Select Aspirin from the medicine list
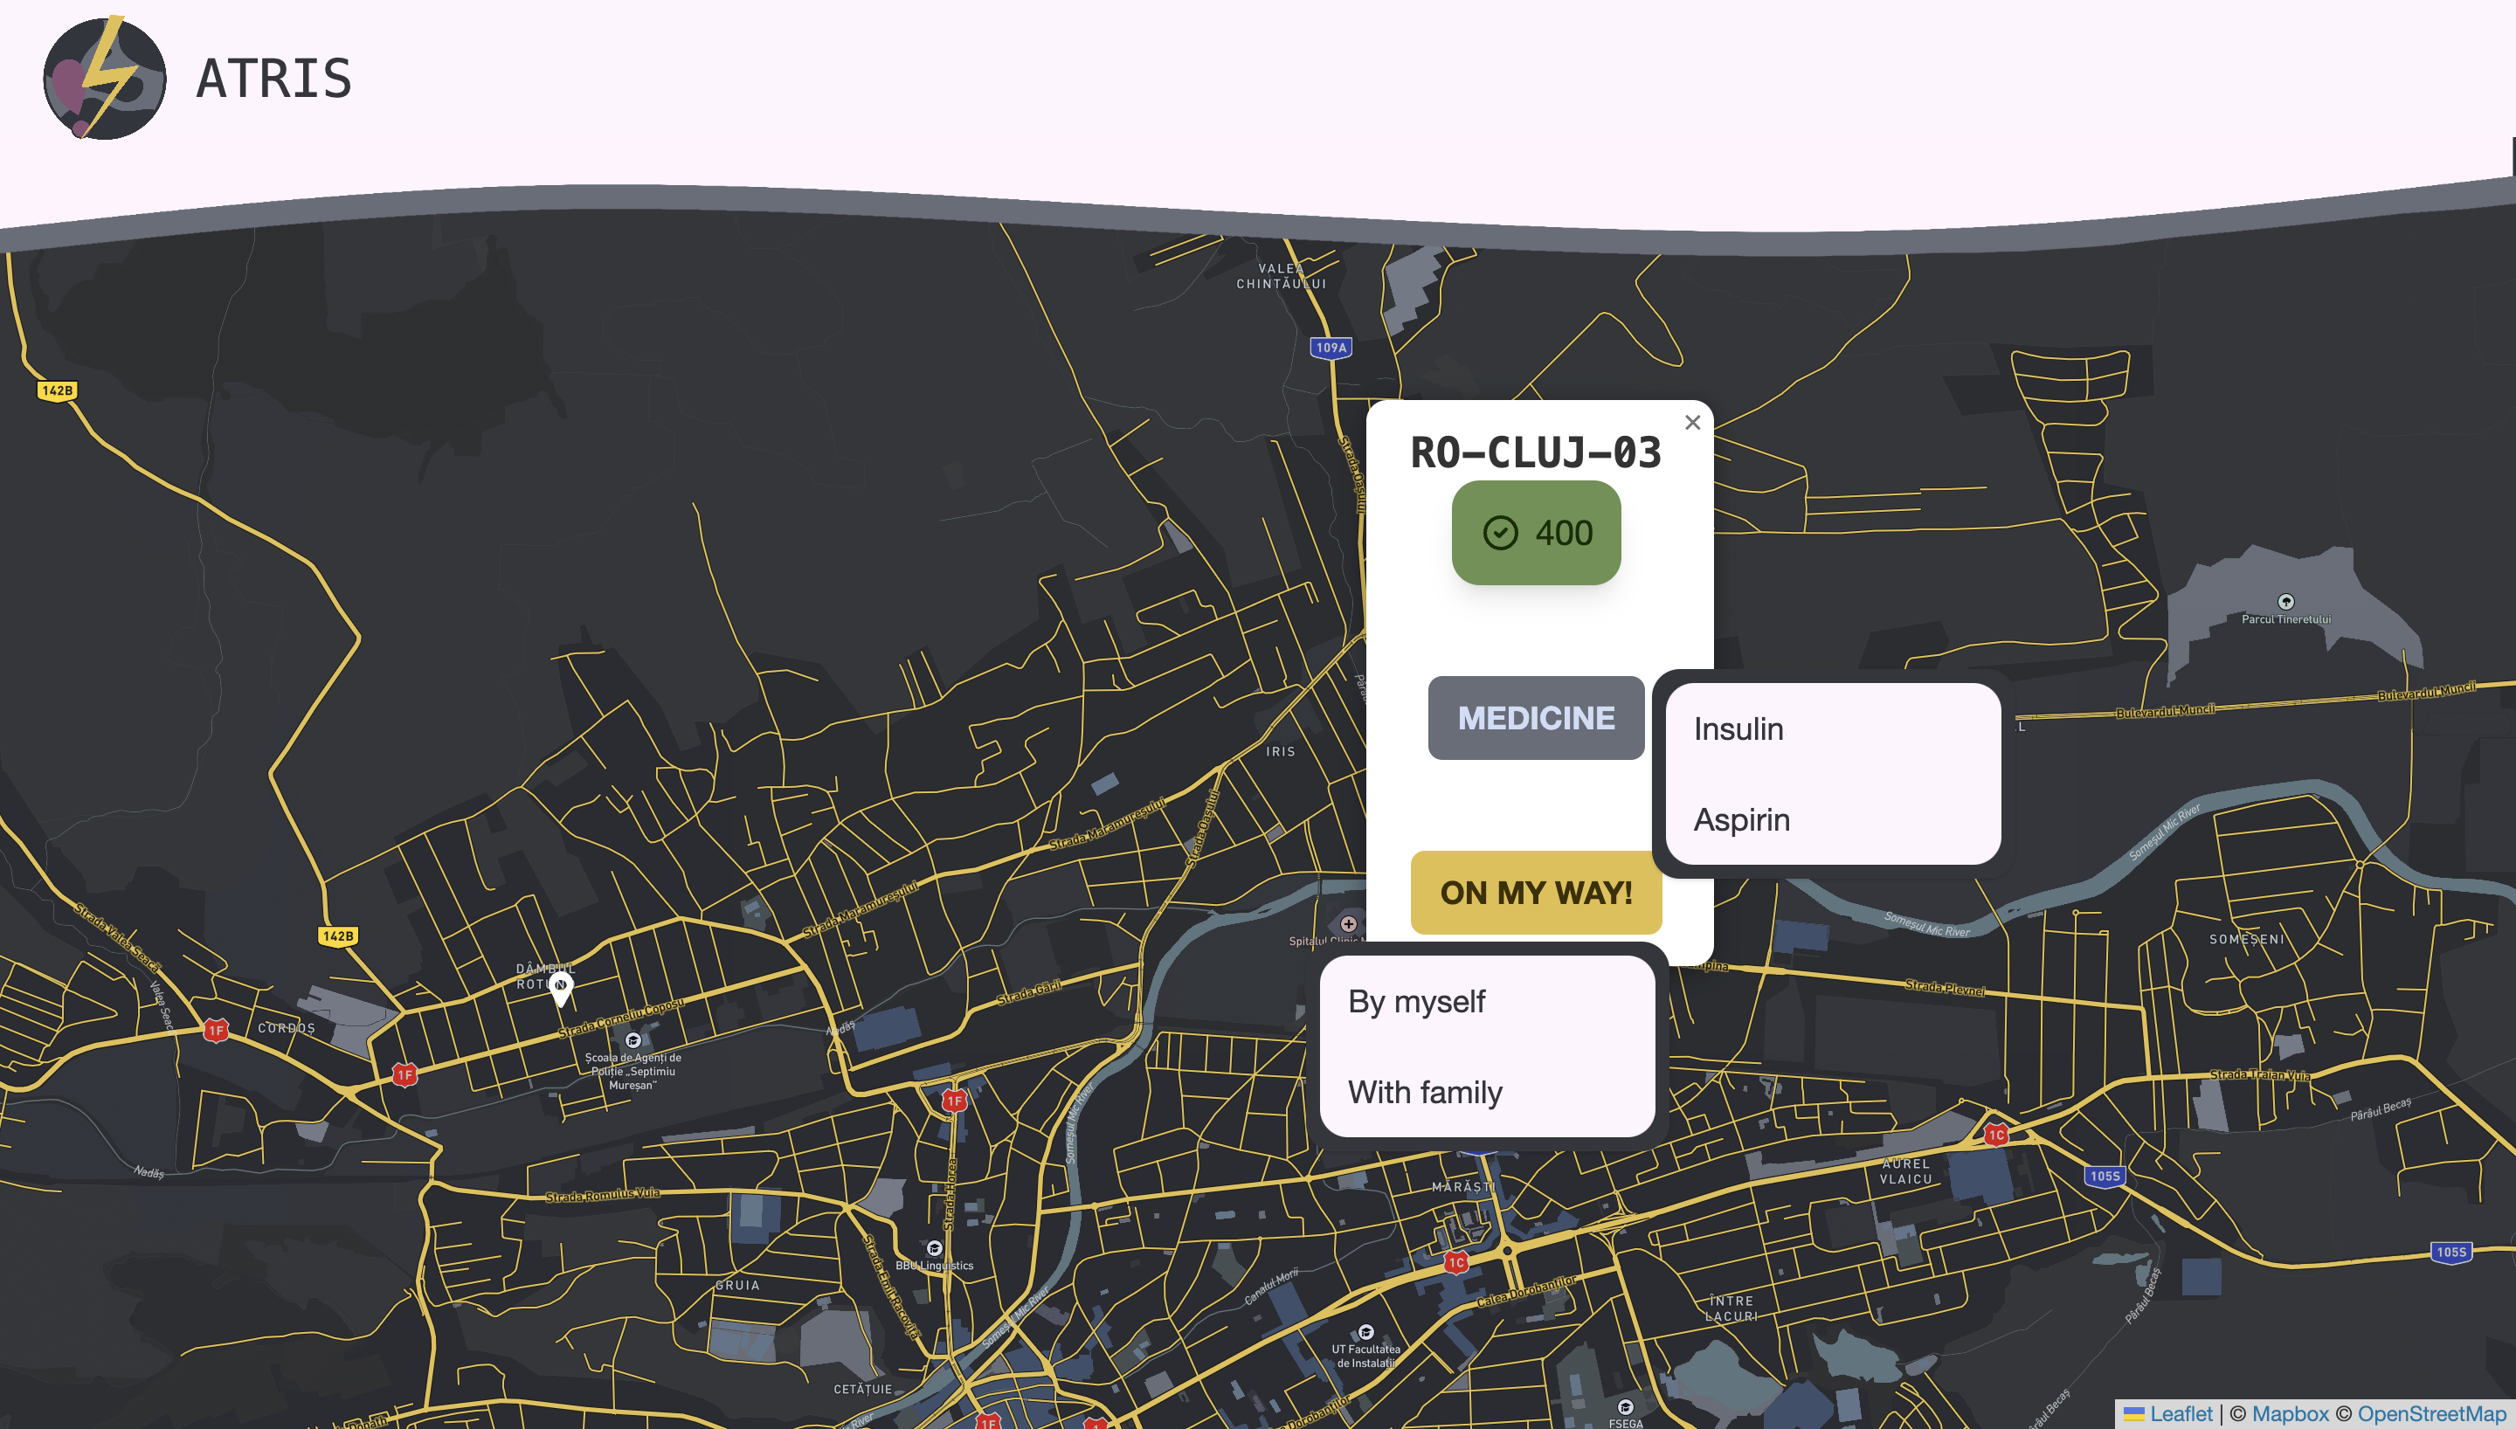This screenshot has height=1429, width=2516. pyautogui.click(x=1742, y=819)
